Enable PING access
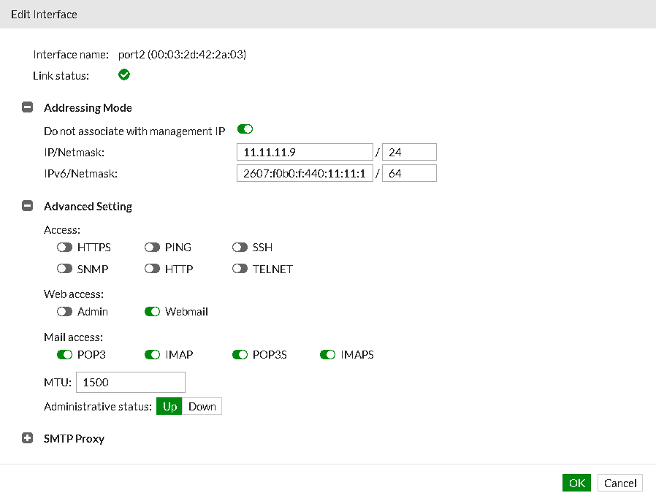The image size is (656, 501). tap(153, 247)
